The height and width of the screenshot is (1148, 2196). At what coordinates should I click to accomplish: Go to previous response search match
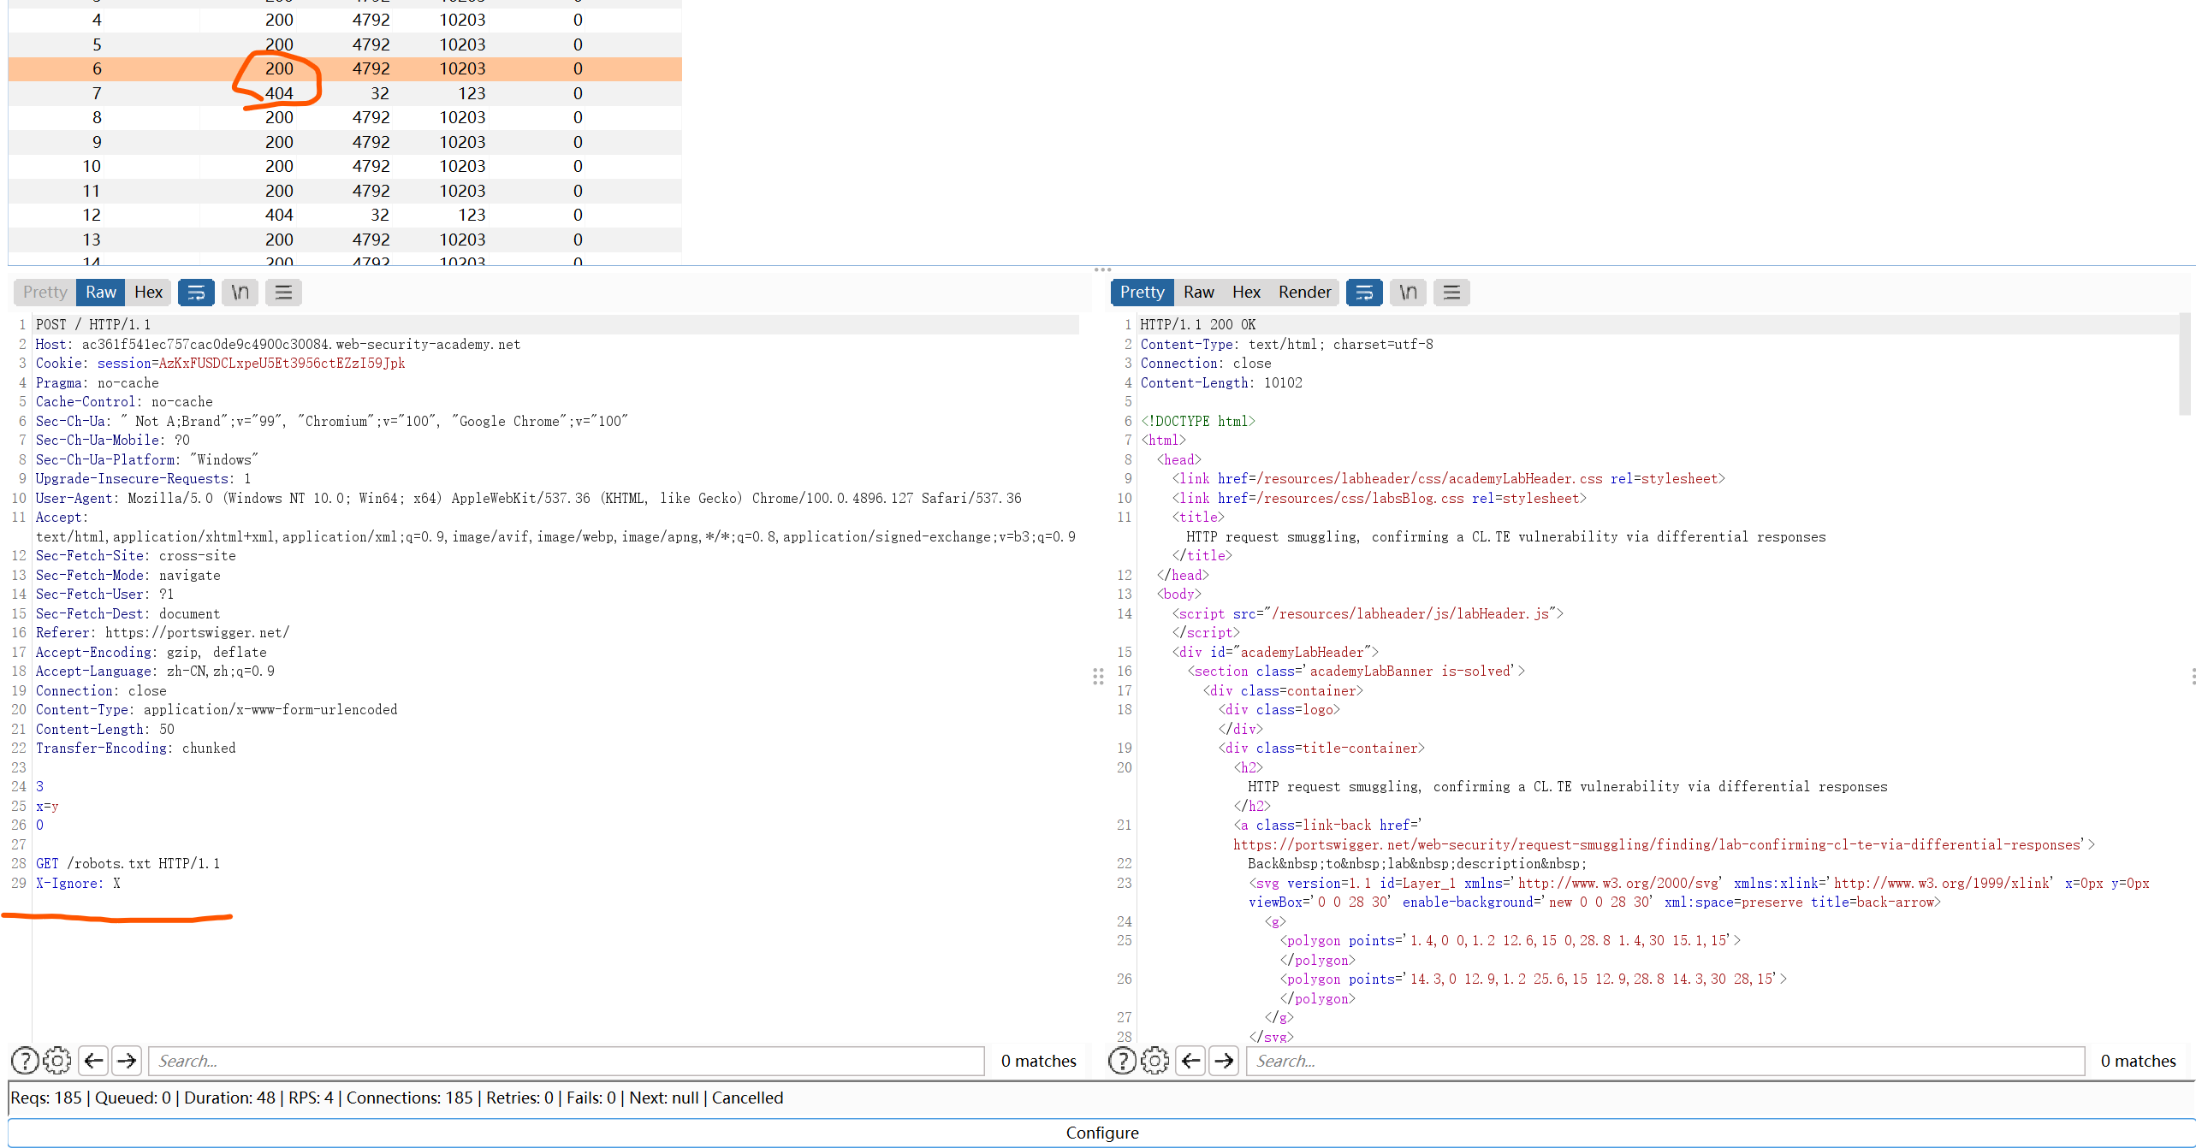coord(1190,1061)
